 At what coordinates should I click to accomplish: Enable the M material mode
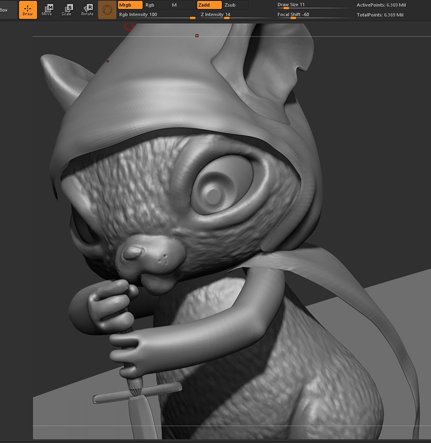pyautogui.click(x=183, y=5)
